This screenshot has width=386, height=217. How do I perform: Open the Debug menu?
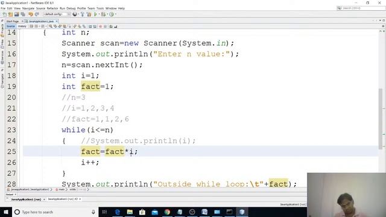coord(71,8)
